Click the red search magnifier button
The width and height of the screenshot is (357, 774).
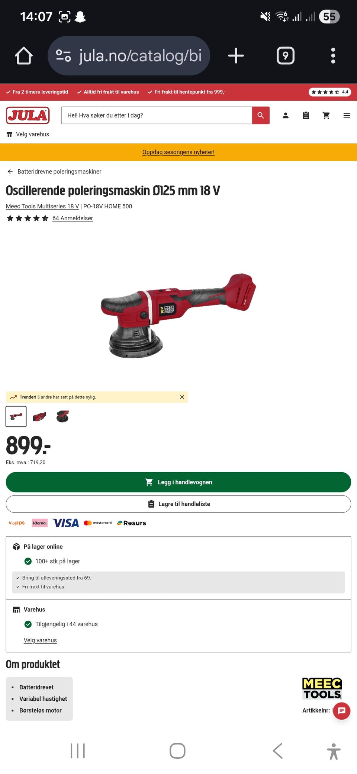click(261, 115)
